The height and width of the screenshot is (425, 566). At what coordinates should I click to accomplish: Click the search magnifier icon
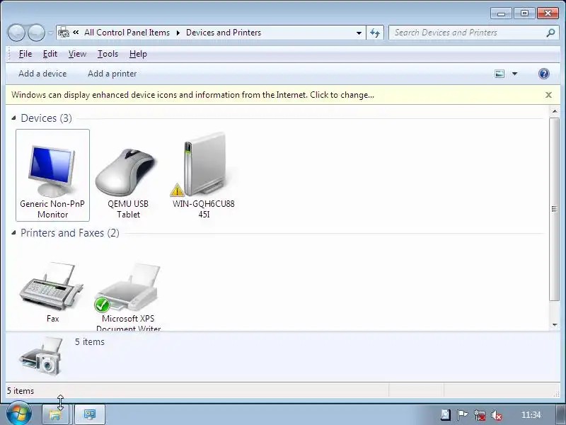pyautogui.click(x=550, y=33)
